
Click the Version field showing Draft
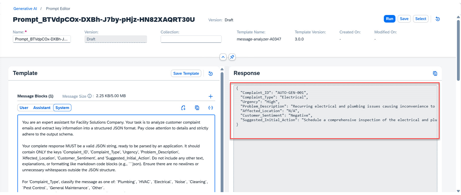coord(116,39)
